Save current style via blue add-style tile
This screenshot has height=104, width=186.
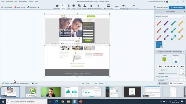159,45
